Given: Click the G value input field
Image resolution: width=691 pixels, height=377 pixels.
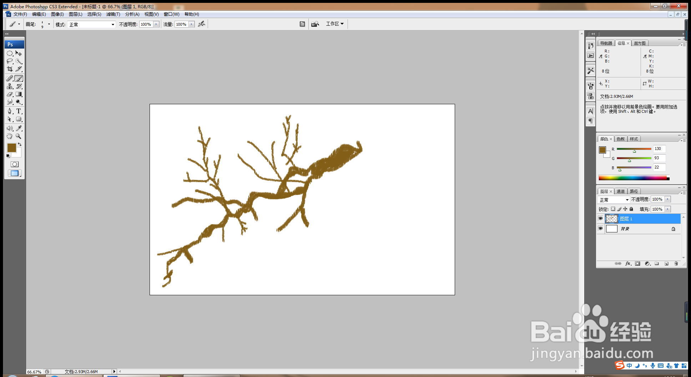Looking at the screenshot, I should (659, 158).
